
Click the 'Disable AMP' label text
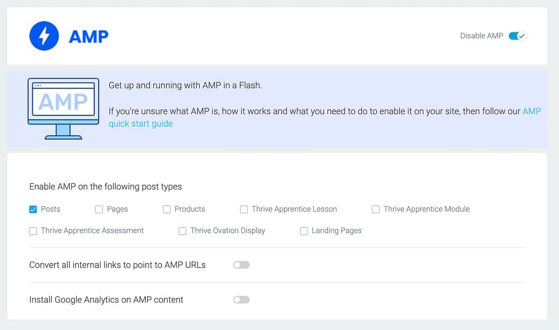point(481,36)
